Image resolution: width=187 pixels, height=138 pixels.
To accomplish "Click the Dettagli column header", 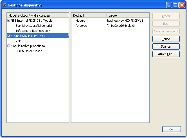I will coord(89,15).
